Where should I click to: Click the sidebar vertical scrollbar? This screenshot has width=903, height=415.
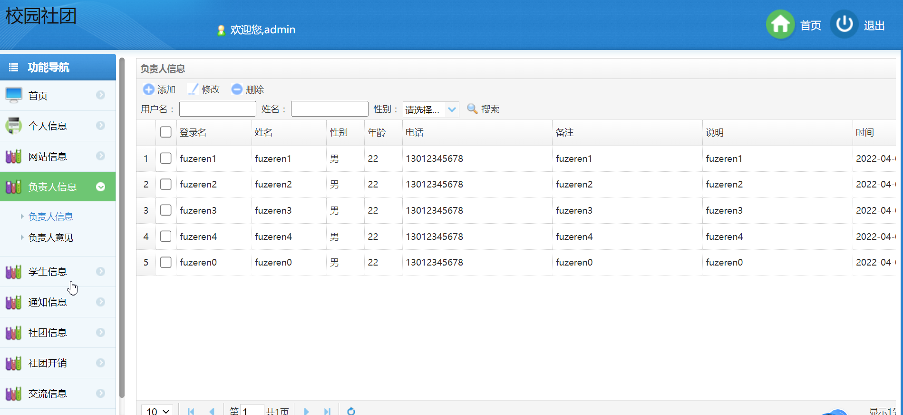122,227
